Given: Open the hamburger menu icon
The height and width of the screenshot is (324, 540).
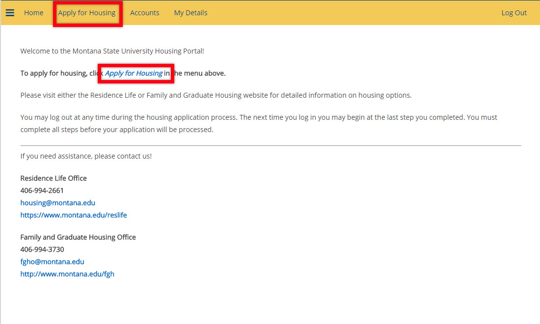Looking at the screenshot, I should 10,13.
